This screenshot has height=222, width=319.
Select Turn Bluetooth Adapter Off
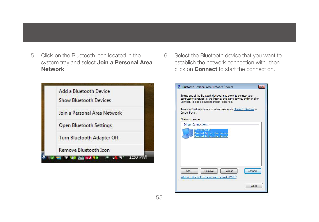89,138
